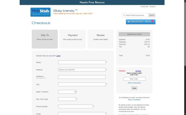186x115 pixels.
Task: Click the Submit Your Order button
Action: tap(134, 34)
